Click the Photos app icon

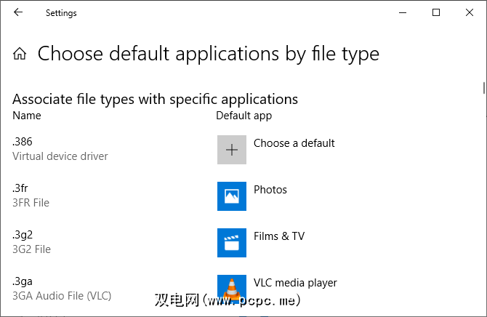(232, 196)
